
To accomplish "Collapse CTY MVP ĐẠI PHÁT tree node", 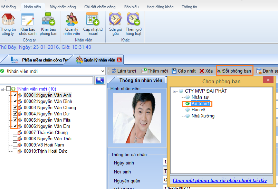I will (x=175, y=91).
